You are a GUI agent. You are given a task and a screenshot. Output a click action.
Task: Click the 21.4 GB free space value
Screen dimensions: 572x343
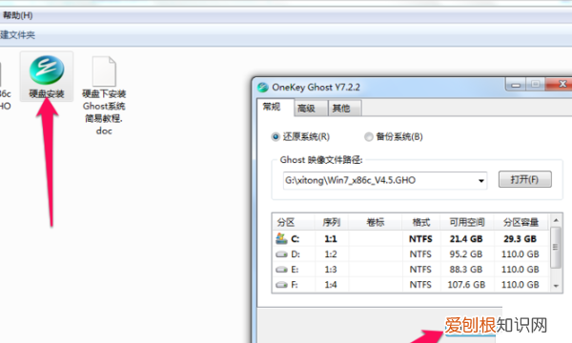point(466,239)
